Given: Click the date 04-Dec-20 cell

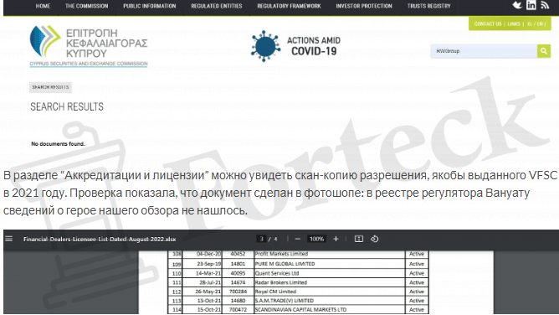Looking at the screenshot, I should coord(203,254).
